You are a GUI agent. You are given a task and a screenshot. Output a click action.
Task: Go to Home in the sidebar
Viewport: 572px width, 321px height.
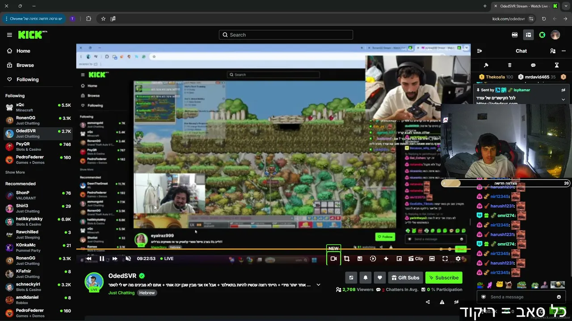(x=19, y=51)
